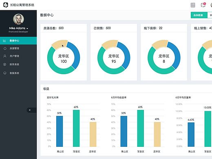Click 已销售: 500 card title
Screen dimensions: 212x159
click(x=102, y=28)
